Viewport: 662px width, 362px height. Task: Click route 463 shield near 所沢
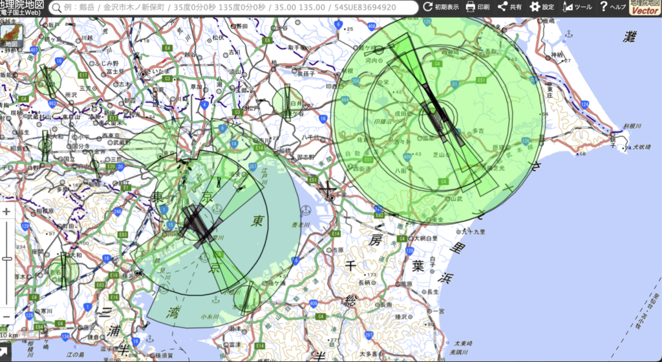coord(52,103)
